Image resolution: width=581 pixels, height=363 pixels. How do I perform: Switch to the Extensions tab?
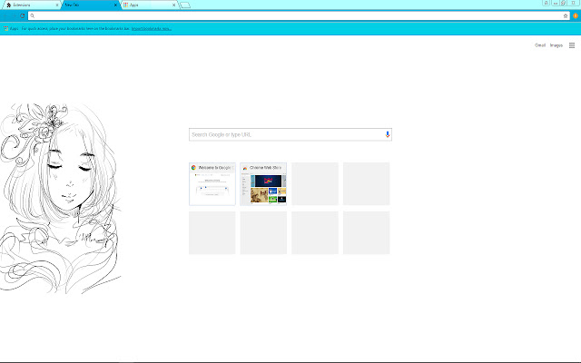point(30,5)
